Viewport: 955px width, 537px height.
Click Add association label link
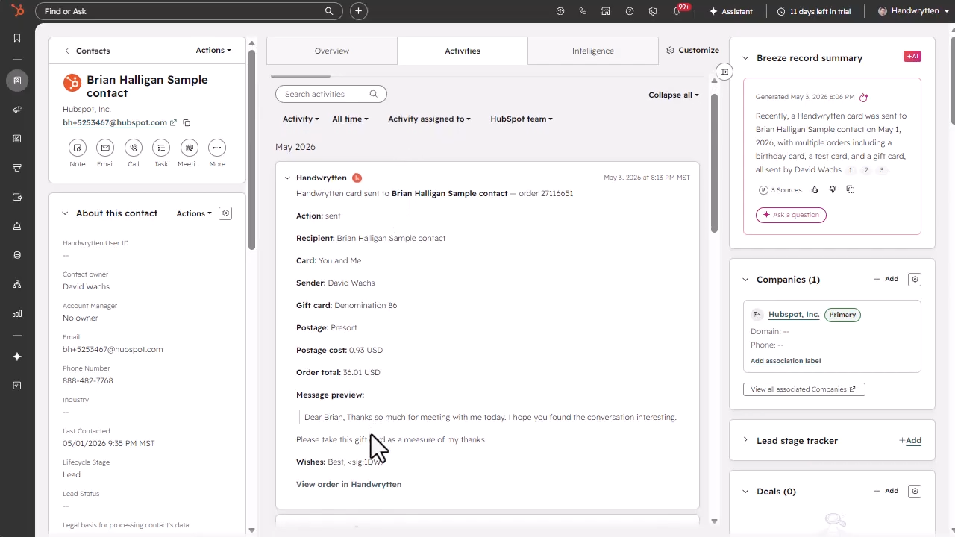[786, 361]
